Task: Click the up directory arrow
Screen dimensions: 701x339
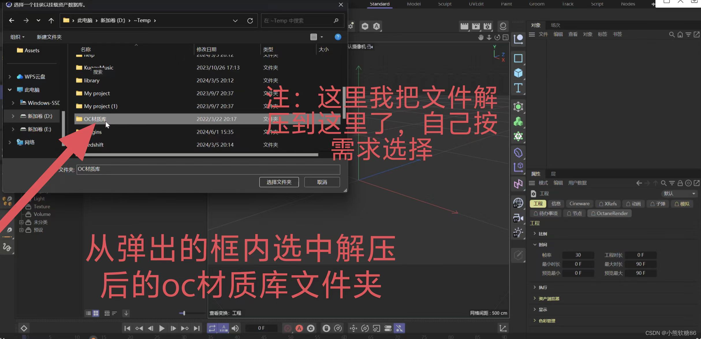Action: click(x=51, y=20)
